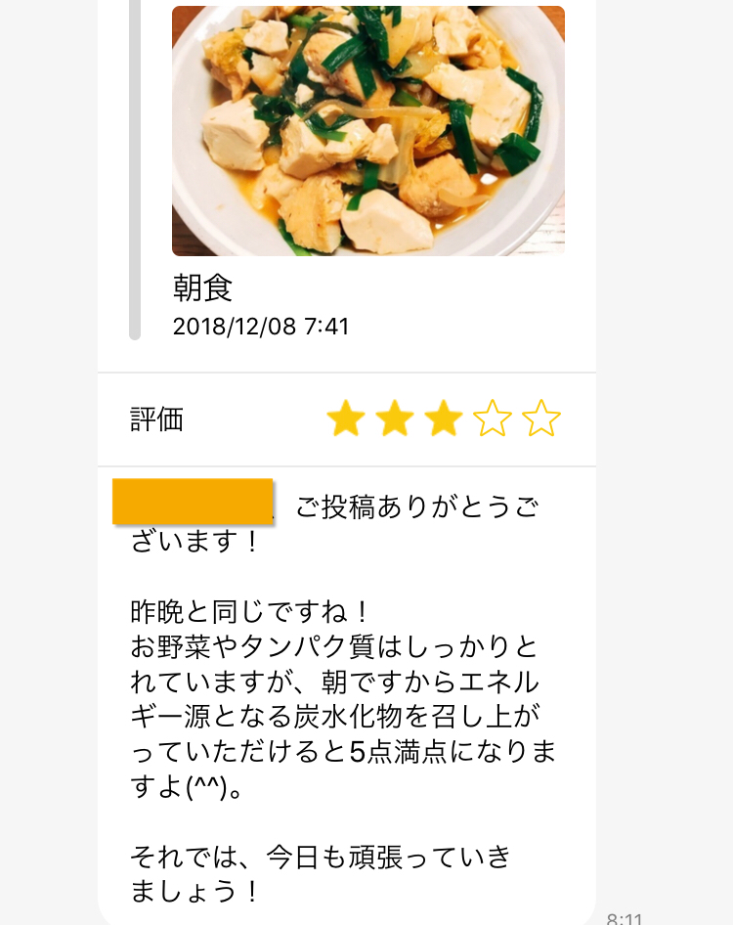Click the third filled rating star

444,419
